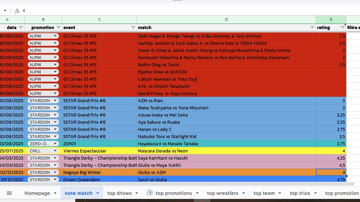Open filter icon on promotion column

pos(59,27)
